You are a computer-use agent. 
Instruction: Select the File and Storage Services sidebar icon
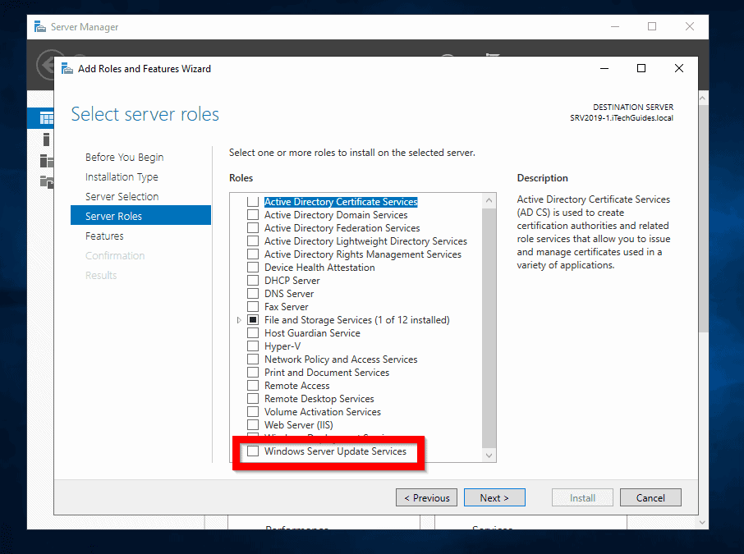45,182
